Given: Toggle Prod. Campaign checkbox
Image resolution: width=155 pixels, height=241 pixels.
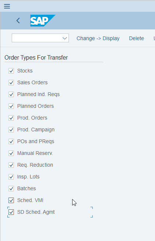Looking at the screenshot, I should [x=11, y=130].
